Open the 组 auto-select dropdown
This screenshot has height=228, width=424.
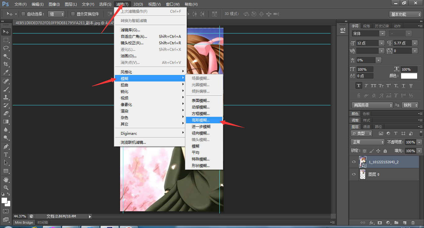click(x=56, y=14)
